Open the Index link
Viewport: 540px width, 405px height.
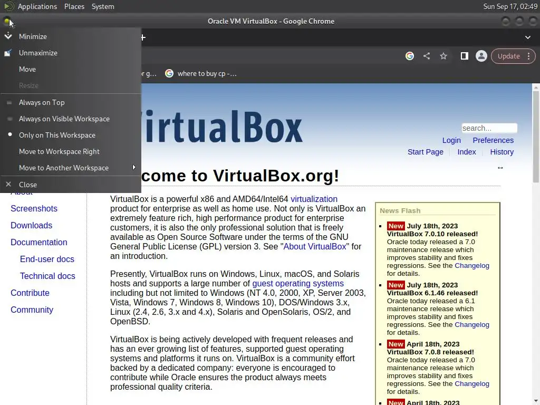click(x=466, y=152)
